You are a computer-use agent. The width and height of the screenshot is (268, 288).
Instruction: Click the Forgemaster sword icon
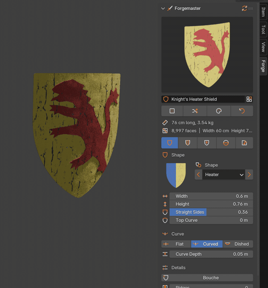tap(170, 8)
